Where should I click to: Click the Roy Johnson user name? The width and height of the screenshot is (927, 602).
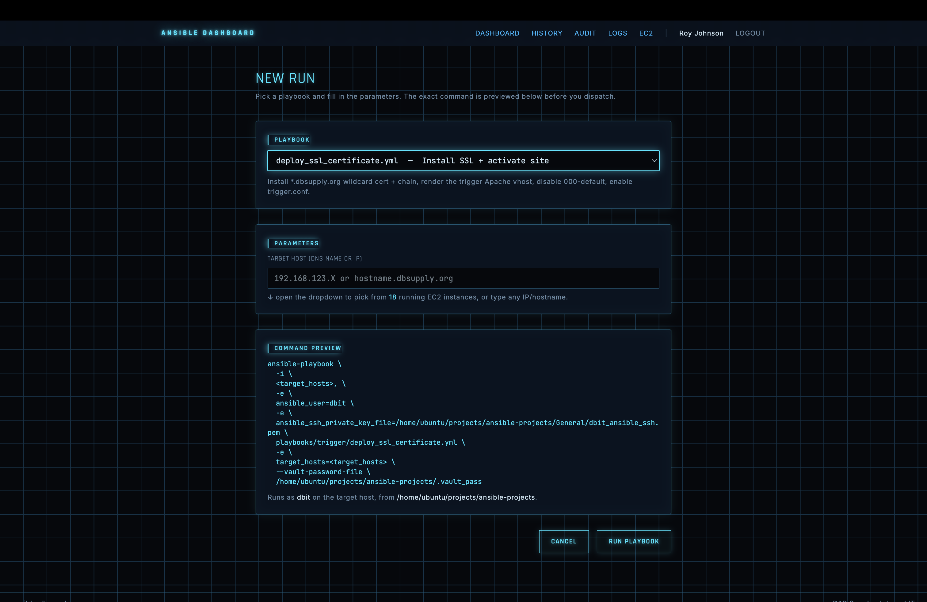701,33
